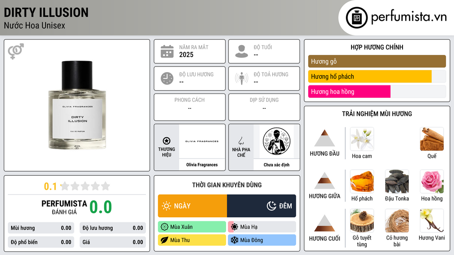Click the sun icon in the Ngày bar
Screen dimensions: 454x255
tap(166, 206)
